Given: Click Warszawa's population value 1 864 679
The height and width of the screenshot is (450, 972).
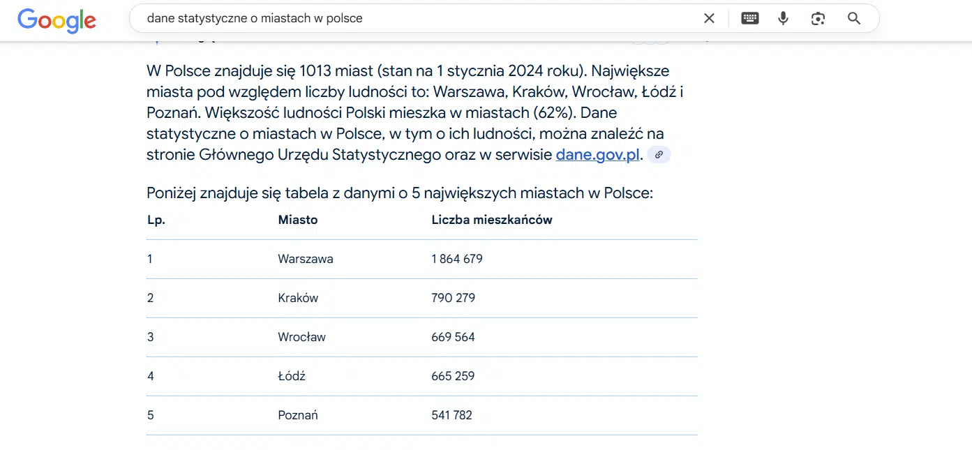Looking at the screenshot, I should pyautogui.click(x=457, y=259).
